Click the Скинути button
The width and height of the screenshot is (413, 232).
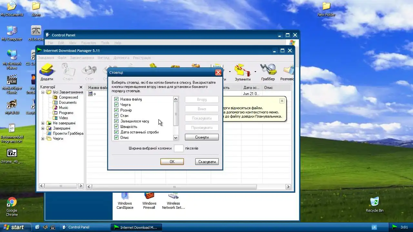[202, 137]
